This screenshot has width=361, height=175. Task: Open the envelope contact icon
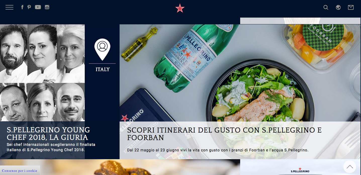click(x=351, y=8)
